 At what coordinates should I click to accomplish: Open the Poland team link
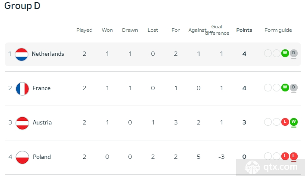[x=42, y=157]
